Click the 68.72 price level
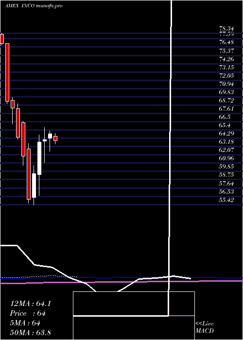243x340 pixels. pyautogui.click(x=226, y=101)
